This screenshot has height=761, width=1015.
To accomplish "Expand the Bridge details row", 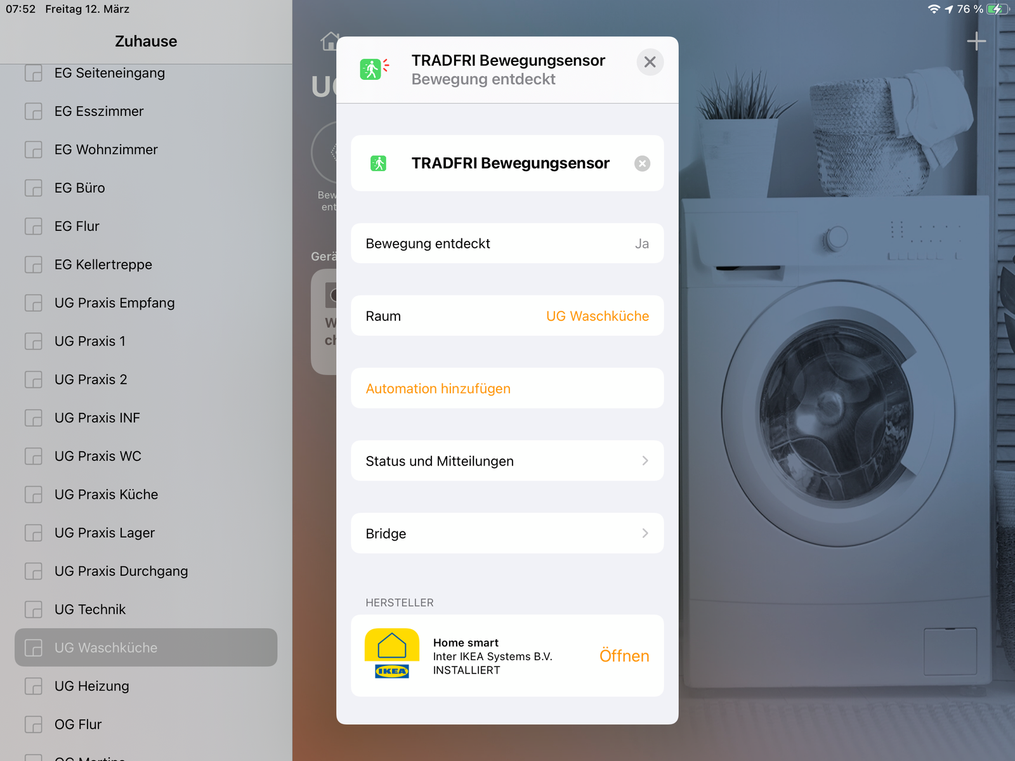I will point(507,533).
